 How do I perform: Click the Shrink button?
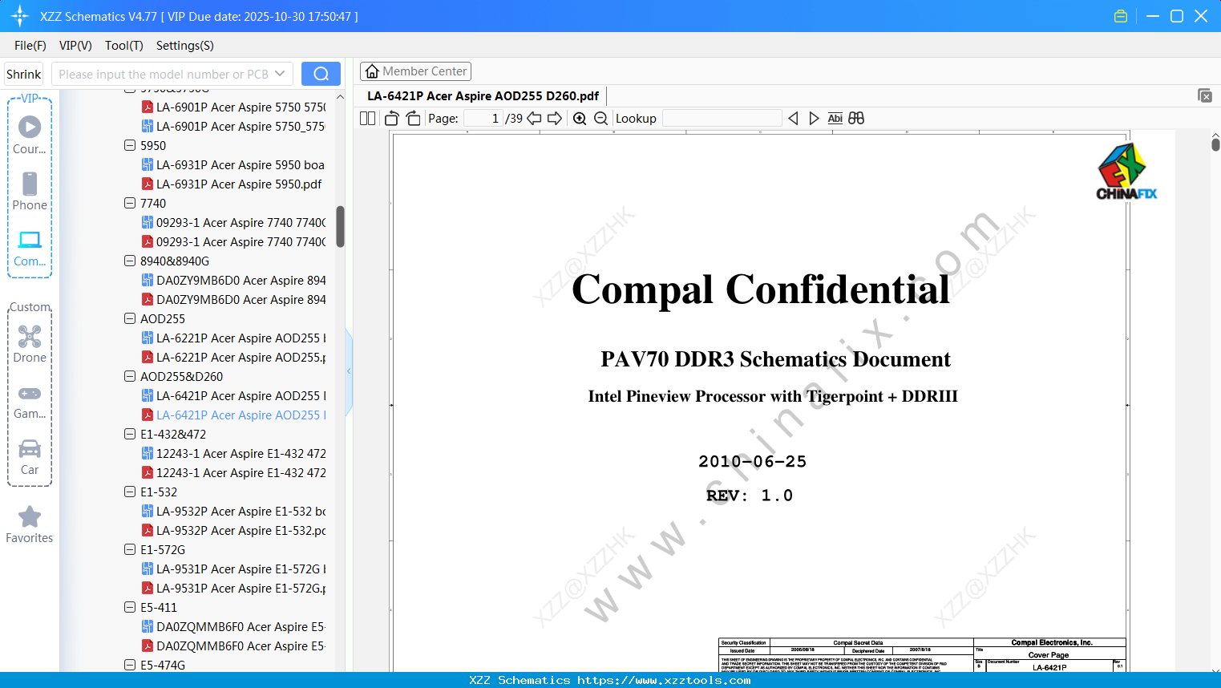[x=24, y=74]
